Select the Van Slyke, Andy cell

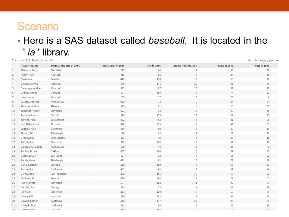(x=30, y=124)
